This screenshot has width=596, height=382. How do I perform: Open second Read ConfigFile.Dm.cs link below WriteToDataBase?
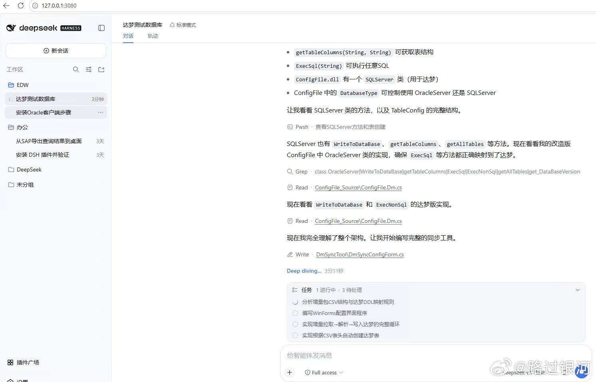coord(358,221)
